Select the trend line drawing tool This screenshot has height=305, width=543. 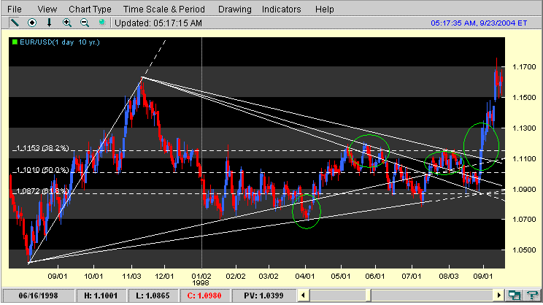click(15, 23)
